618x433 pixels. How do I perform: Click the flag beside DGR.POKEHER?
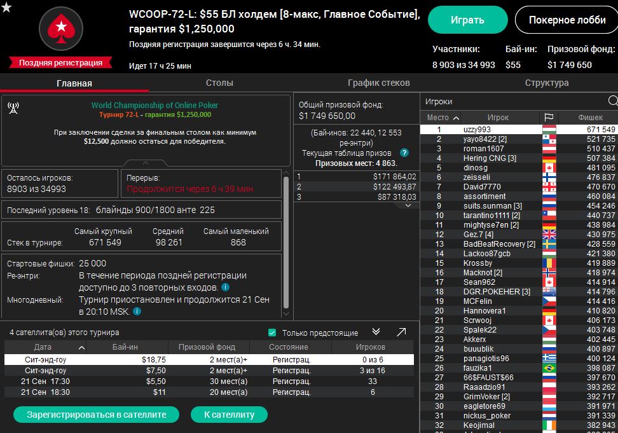[x=549, y=292]
